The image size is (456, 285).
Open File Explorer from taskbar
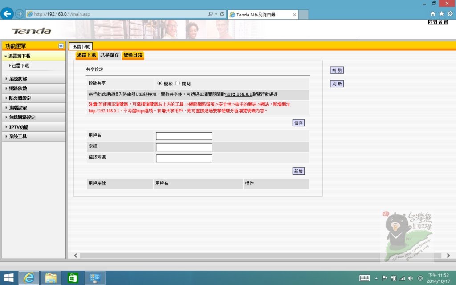coord(51,278)
